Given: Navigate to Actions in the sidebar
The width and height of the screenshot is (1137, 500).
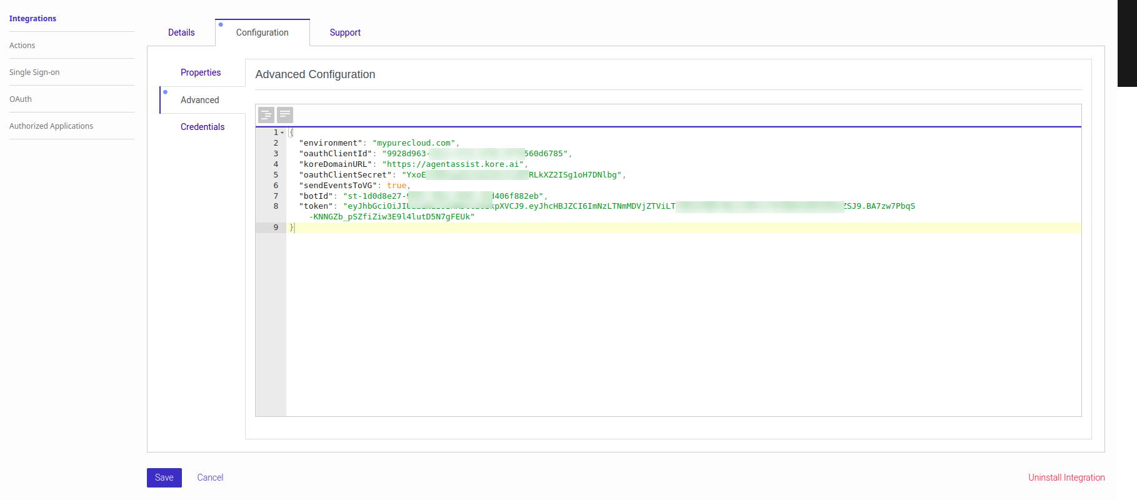Looking at the screenshot, I should [23, 46].
